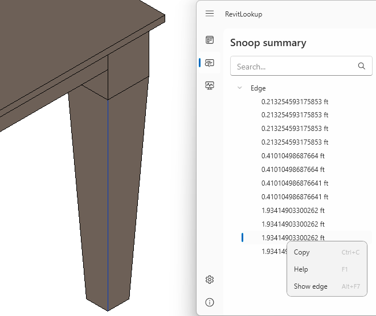Select the Snoop summary sidebar icon
This screenshot has height=316, width=376.
click(x=210, y=63)
